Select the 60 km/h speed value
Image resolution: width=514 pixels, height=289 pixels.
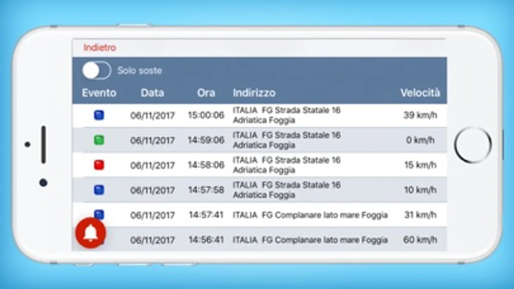coord(420,240)
